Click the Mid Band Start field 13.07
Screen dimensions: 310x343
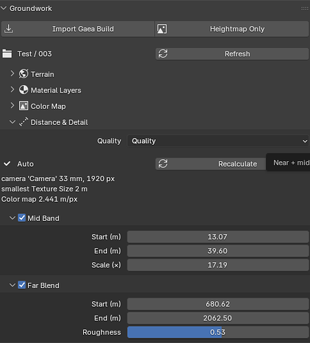(218, 237)
